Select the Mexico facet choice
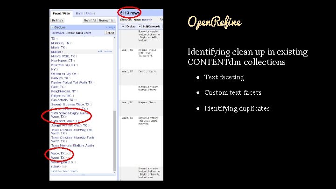This screenshot has height=189, width=336. pyautogui.click(x=56, y=52)
